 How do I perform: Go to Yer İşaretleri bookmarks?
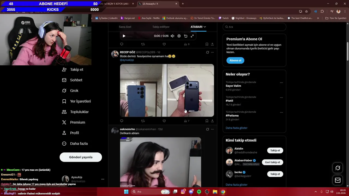76,101
